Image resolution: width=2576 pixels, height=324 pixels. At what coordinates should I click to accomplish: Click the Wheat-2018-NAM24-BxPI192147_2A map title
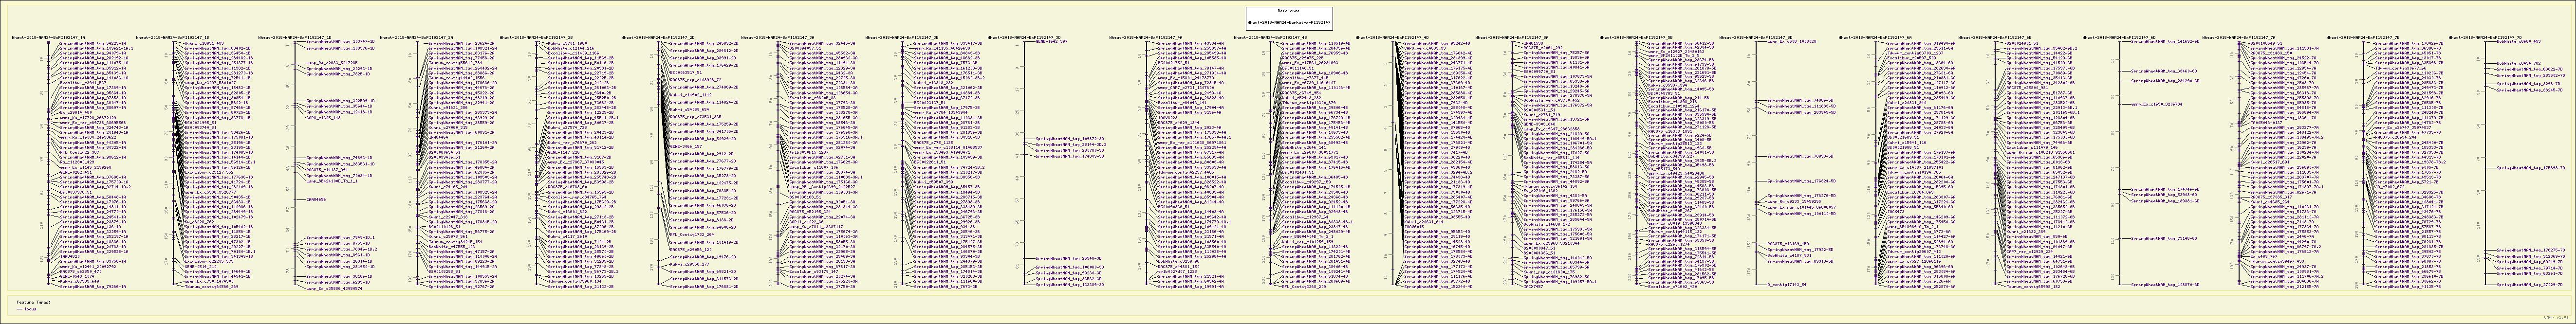pyautogui.click(x=413, y=37)
